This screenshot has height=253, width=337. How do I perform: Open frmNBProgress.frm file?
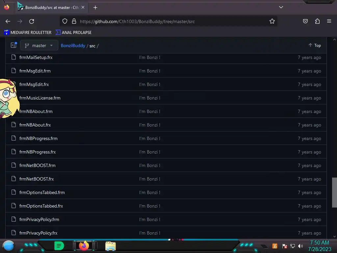tap(39, 139)
